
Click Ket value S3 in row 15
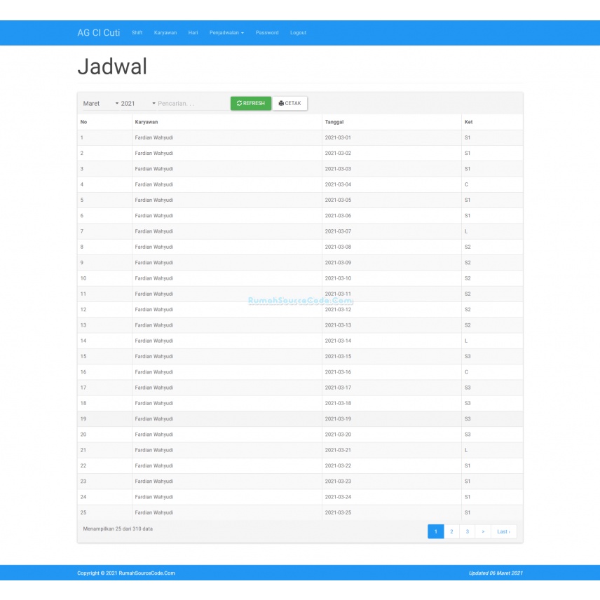[x=468, y=357]
